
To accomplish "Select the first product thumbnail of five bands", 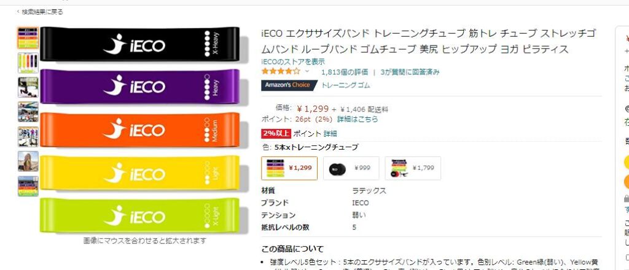I will [28, 37].
